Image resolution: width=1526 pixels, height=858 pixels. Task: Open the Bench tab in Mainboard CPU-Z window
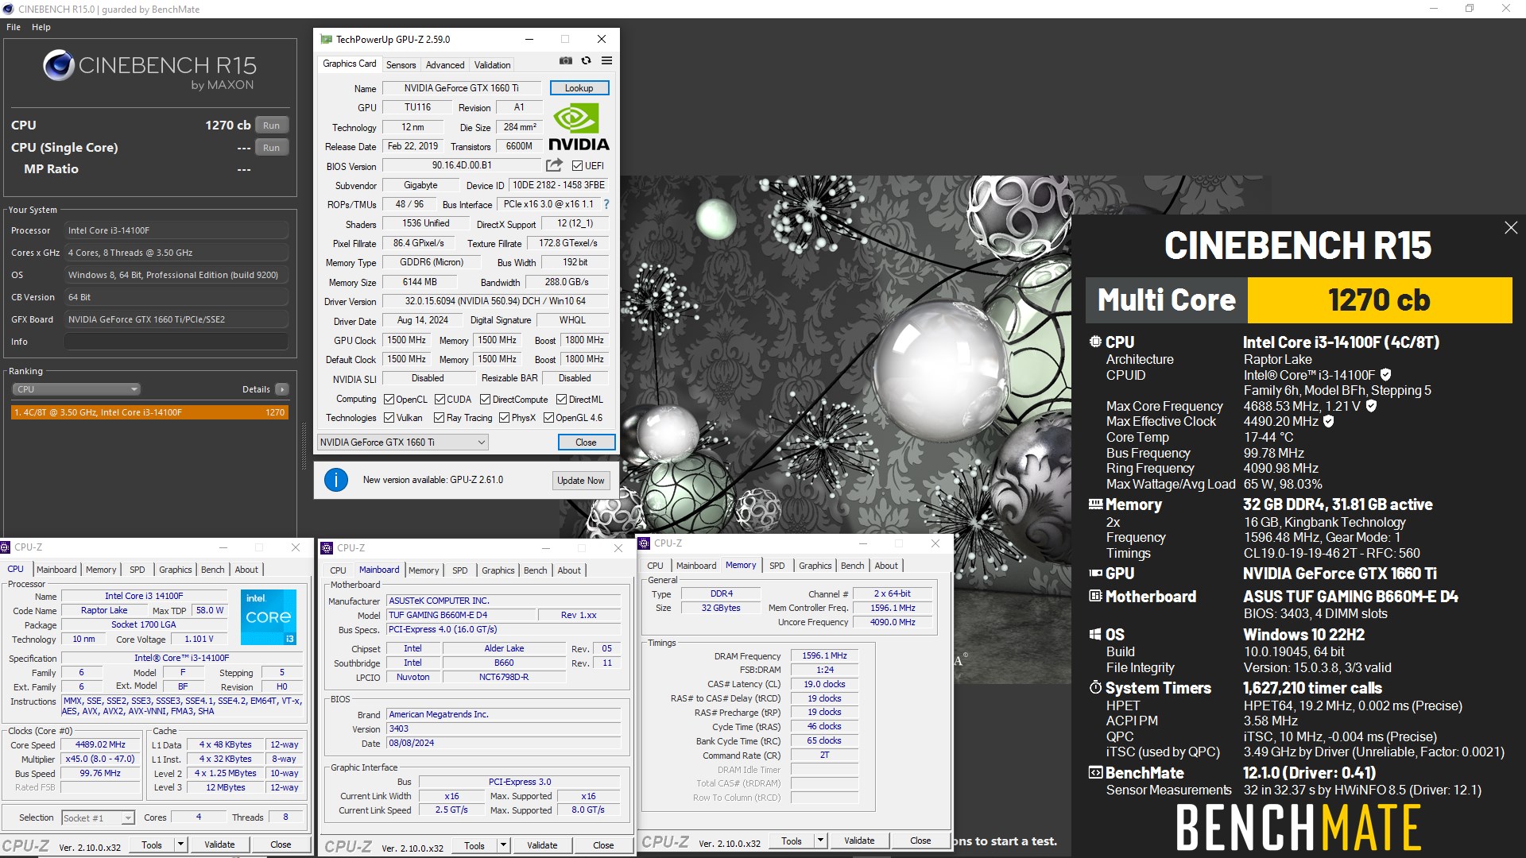coord(535,570)
